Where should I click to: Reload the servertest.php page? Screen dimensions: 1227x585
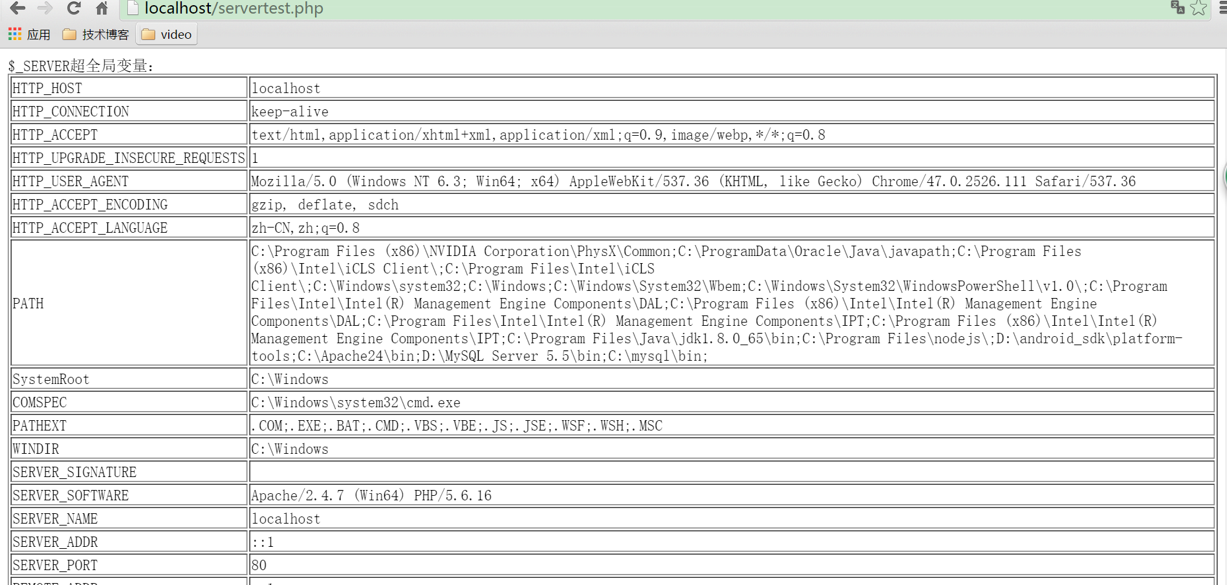(74, 8)
